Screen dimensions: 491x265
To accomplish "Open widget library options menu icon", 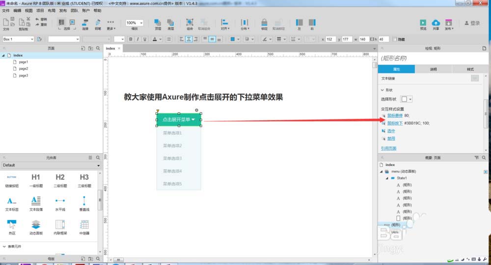I will tap(90, 158).
